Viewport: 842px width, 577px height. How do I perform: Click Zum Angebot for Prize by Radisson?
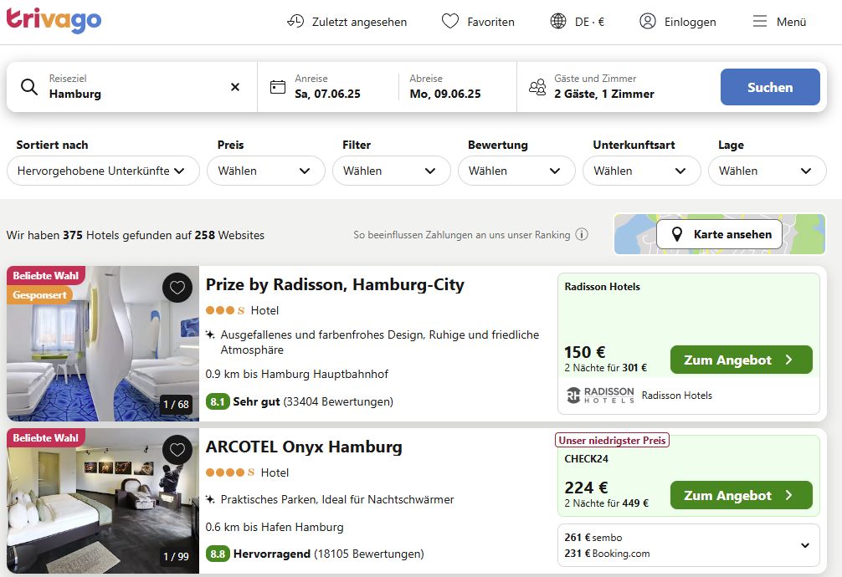741,360
